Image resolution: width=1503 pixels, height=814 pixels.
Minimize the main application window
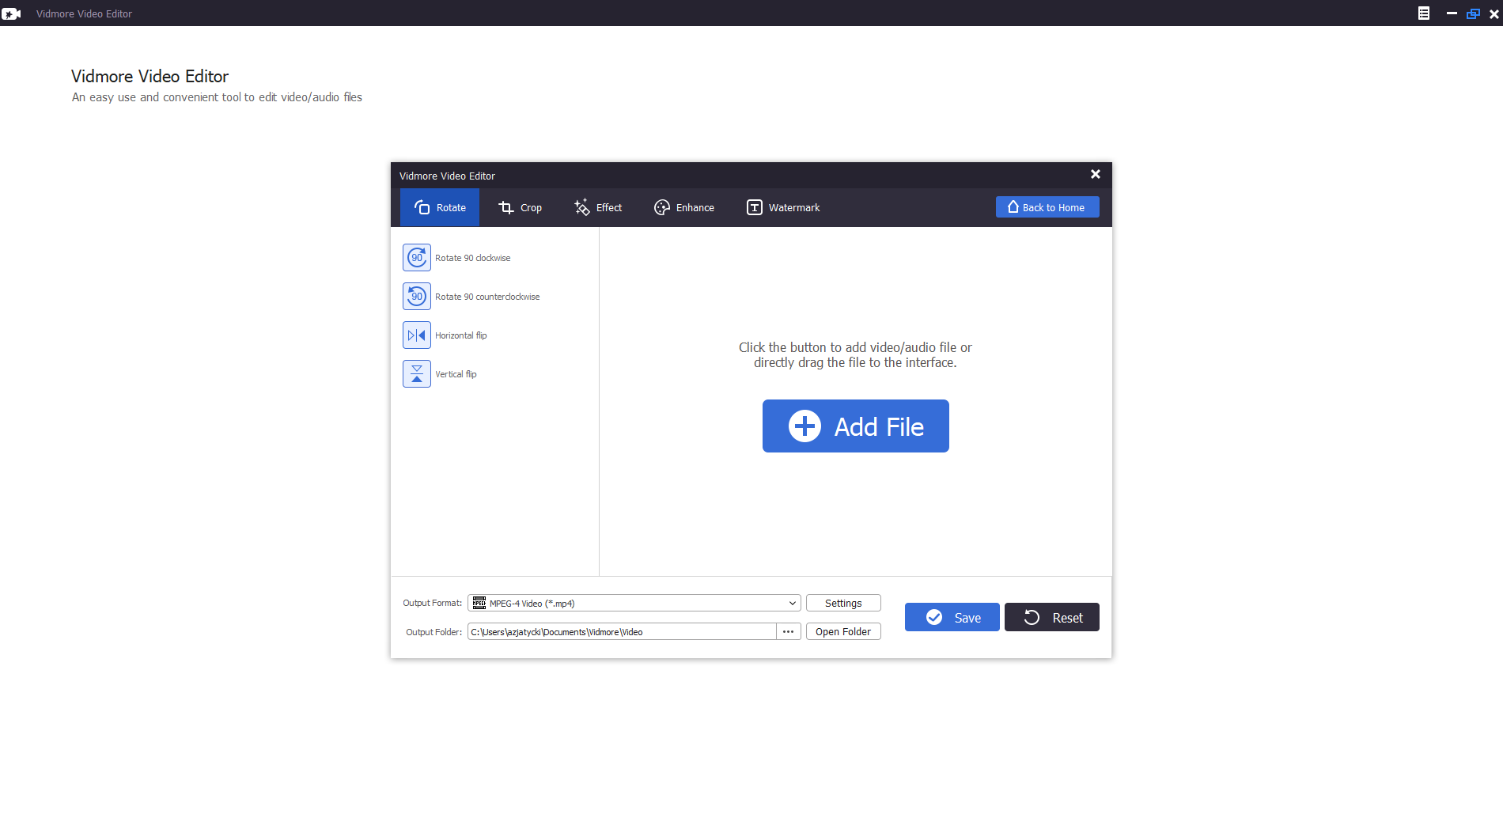pos(1452,13)
